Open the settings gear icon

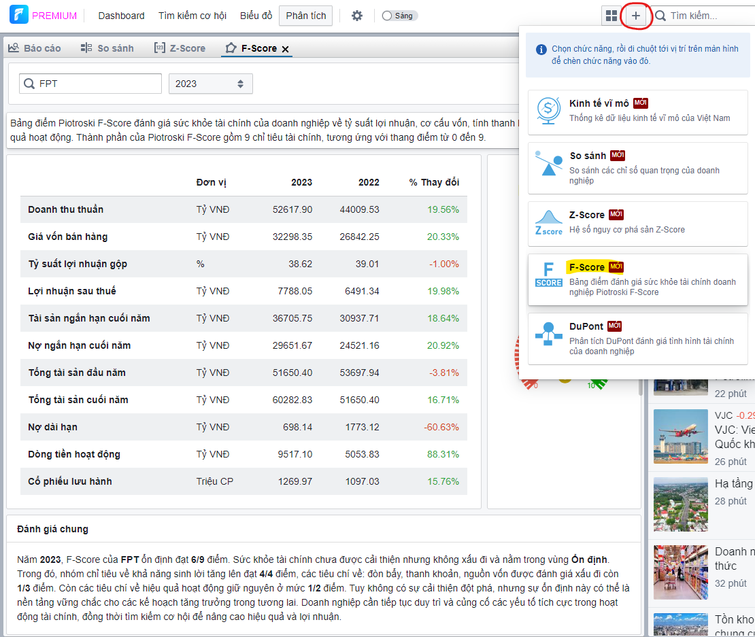point(357,16)
